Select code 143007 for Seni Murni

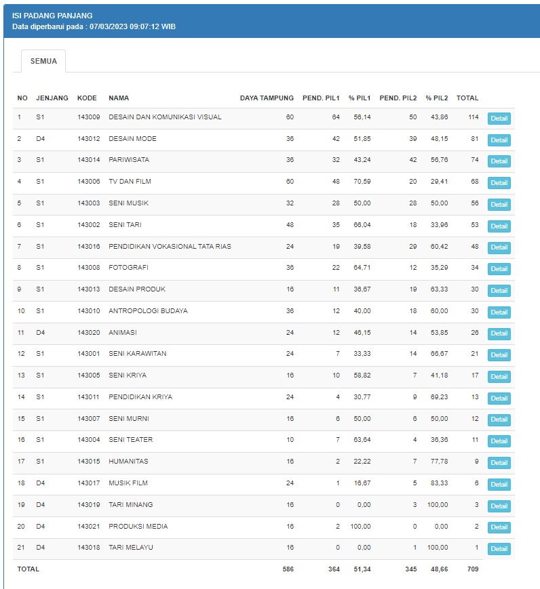pyautogui.click(x=89, y=418)
